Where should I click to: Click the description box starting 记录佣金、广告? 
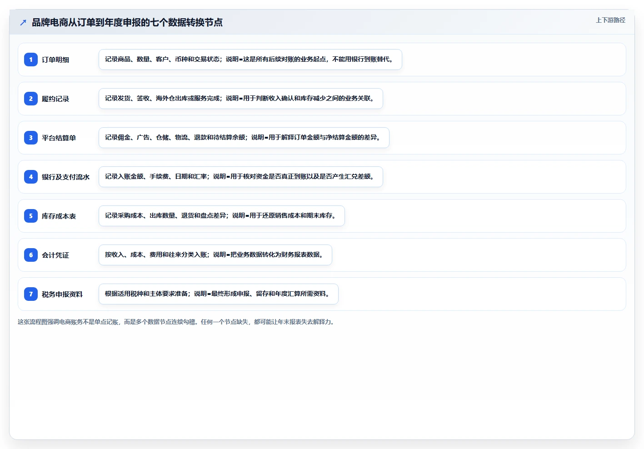[x=244, y=138]
